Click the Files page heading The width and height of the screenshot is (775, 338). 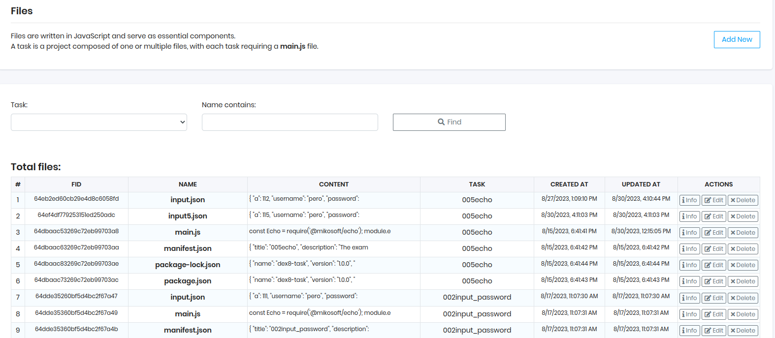coord(22,11)
